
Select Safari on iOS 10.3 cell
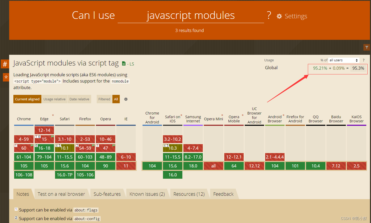(x=173, y=148)
